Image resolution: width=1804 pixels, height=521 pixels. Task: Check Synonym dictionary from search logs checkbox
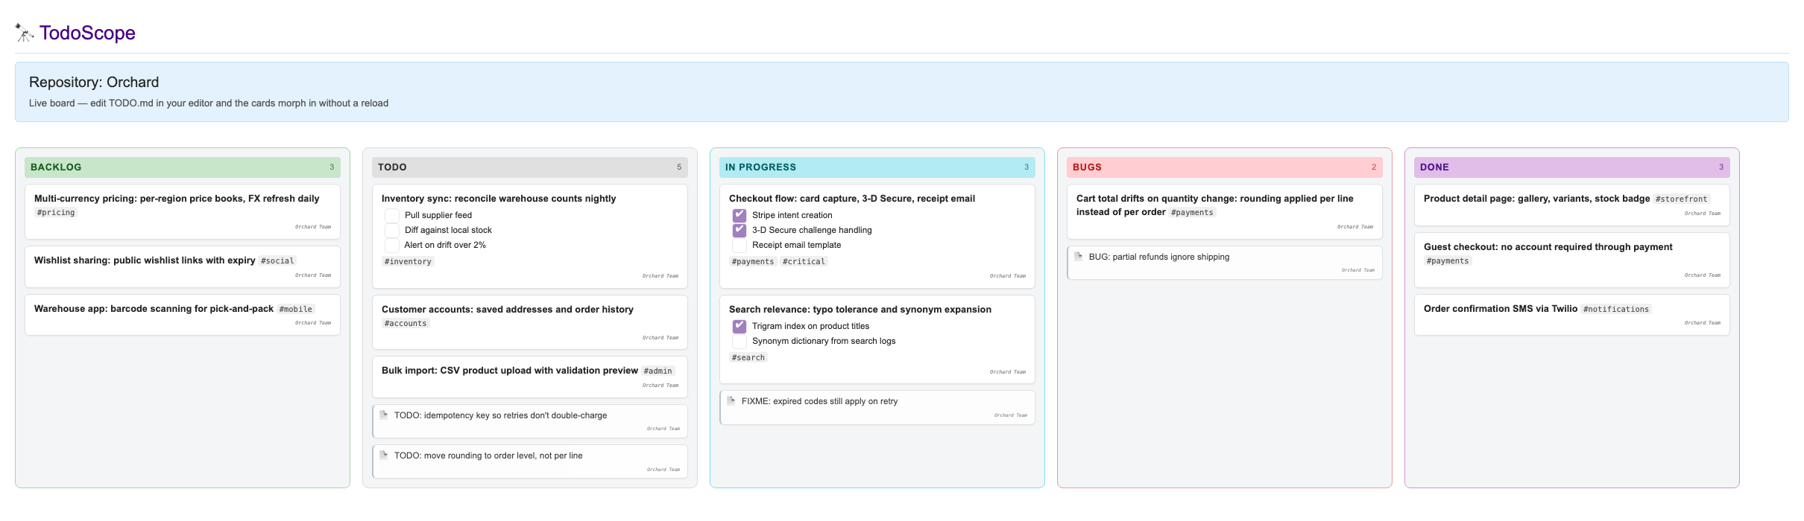(739, 341)
